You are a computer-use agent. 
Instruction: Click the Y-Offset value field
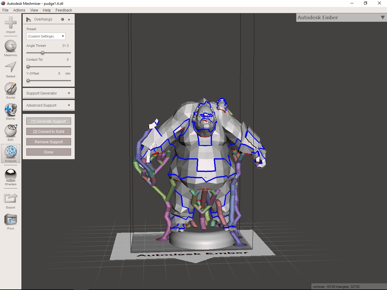[59, 73]
